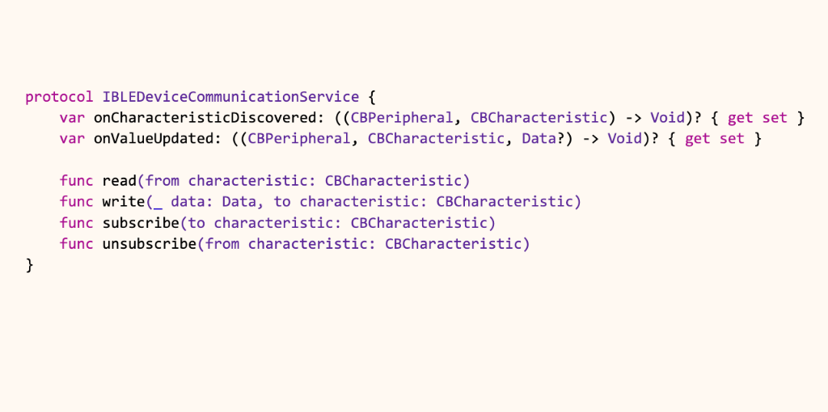
Task: Select the IBLEDeviceCommunicationService protocol name
Action: (230, 97)
